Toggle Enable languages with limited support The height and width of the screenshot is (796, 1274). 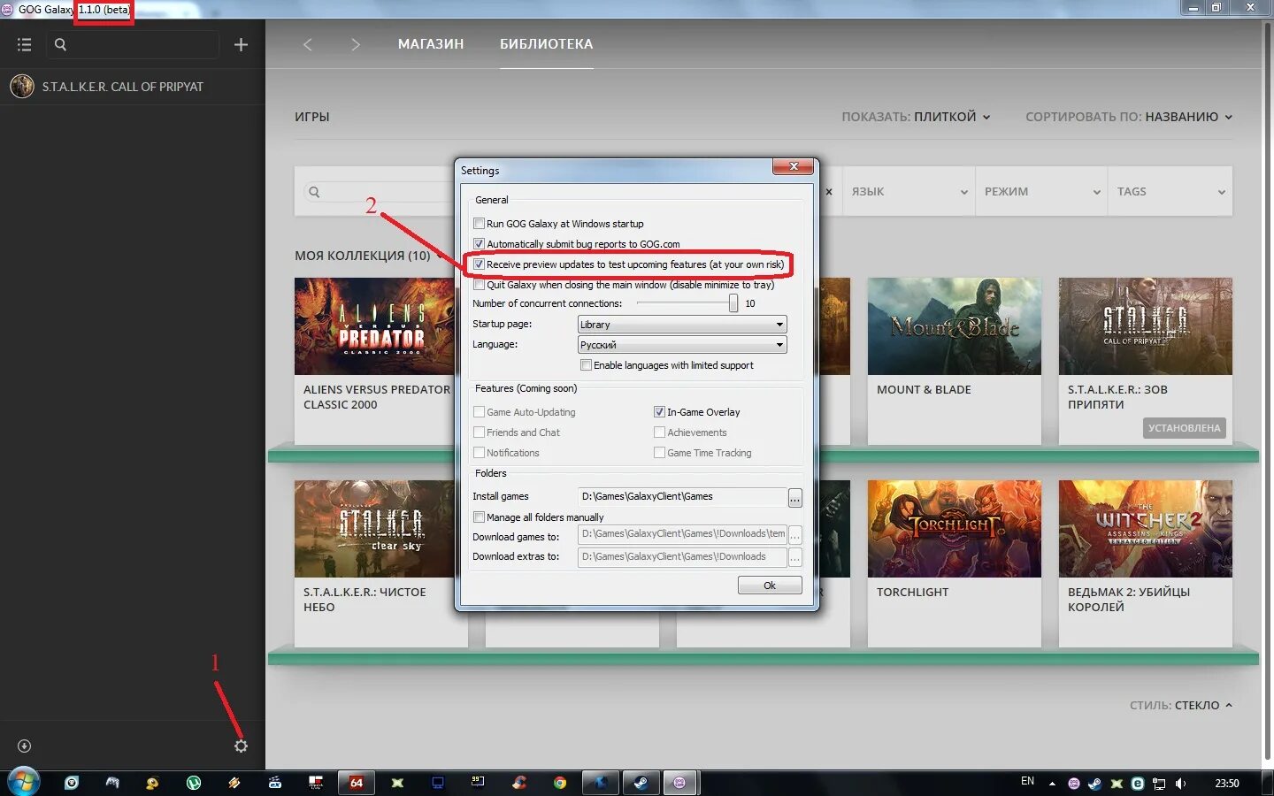pyautogui.click(x=586, y=365)
